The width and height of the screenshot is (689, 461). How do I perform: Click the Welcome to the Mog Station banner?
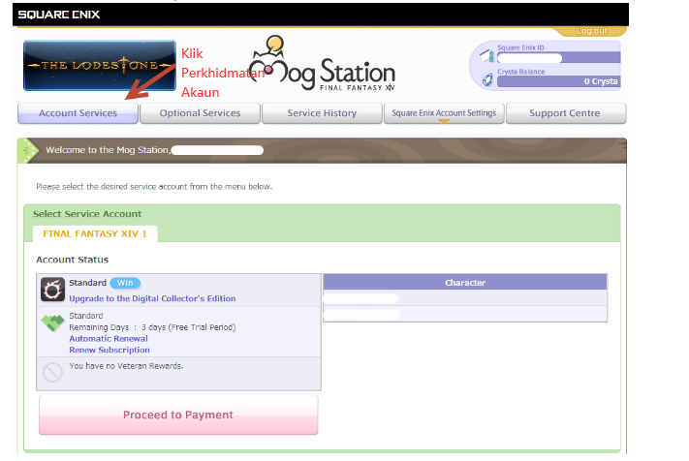tap(322, 150)
